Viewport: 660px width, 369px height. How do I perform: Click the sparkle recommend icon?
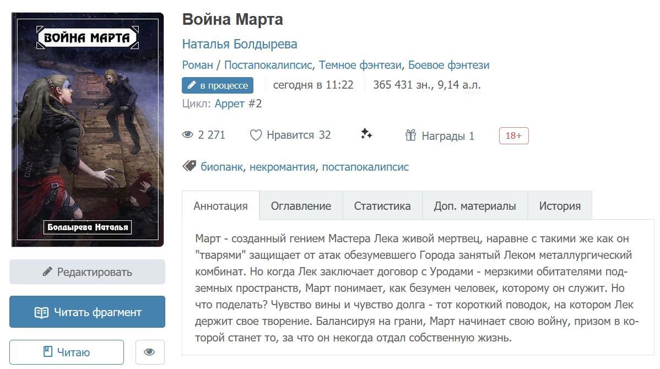[x=366, y=134]
